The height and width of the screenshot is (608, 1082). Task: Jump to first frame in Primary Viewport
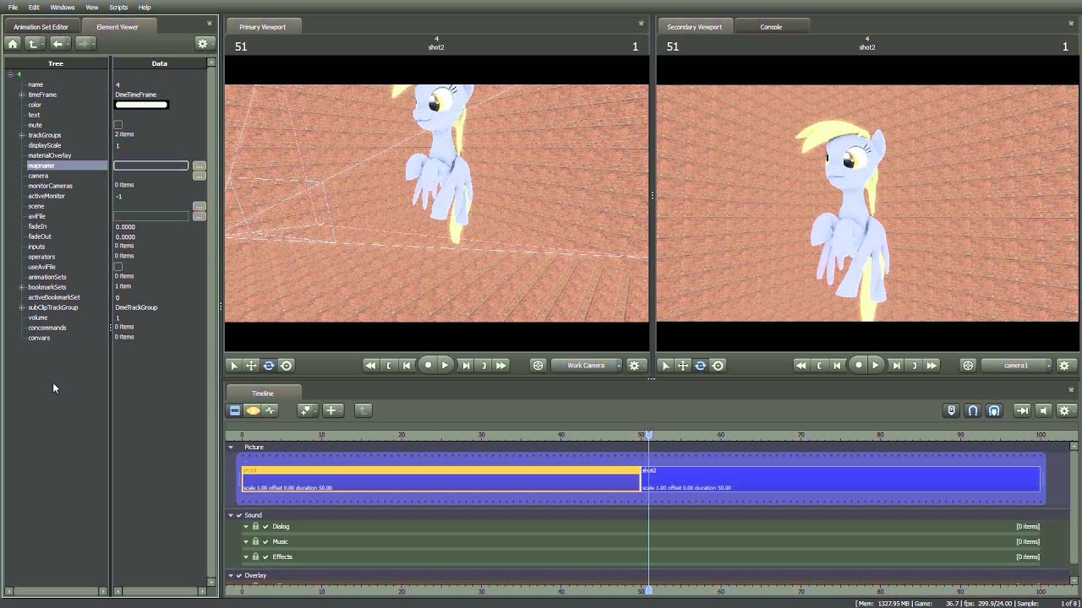(370, 366)
